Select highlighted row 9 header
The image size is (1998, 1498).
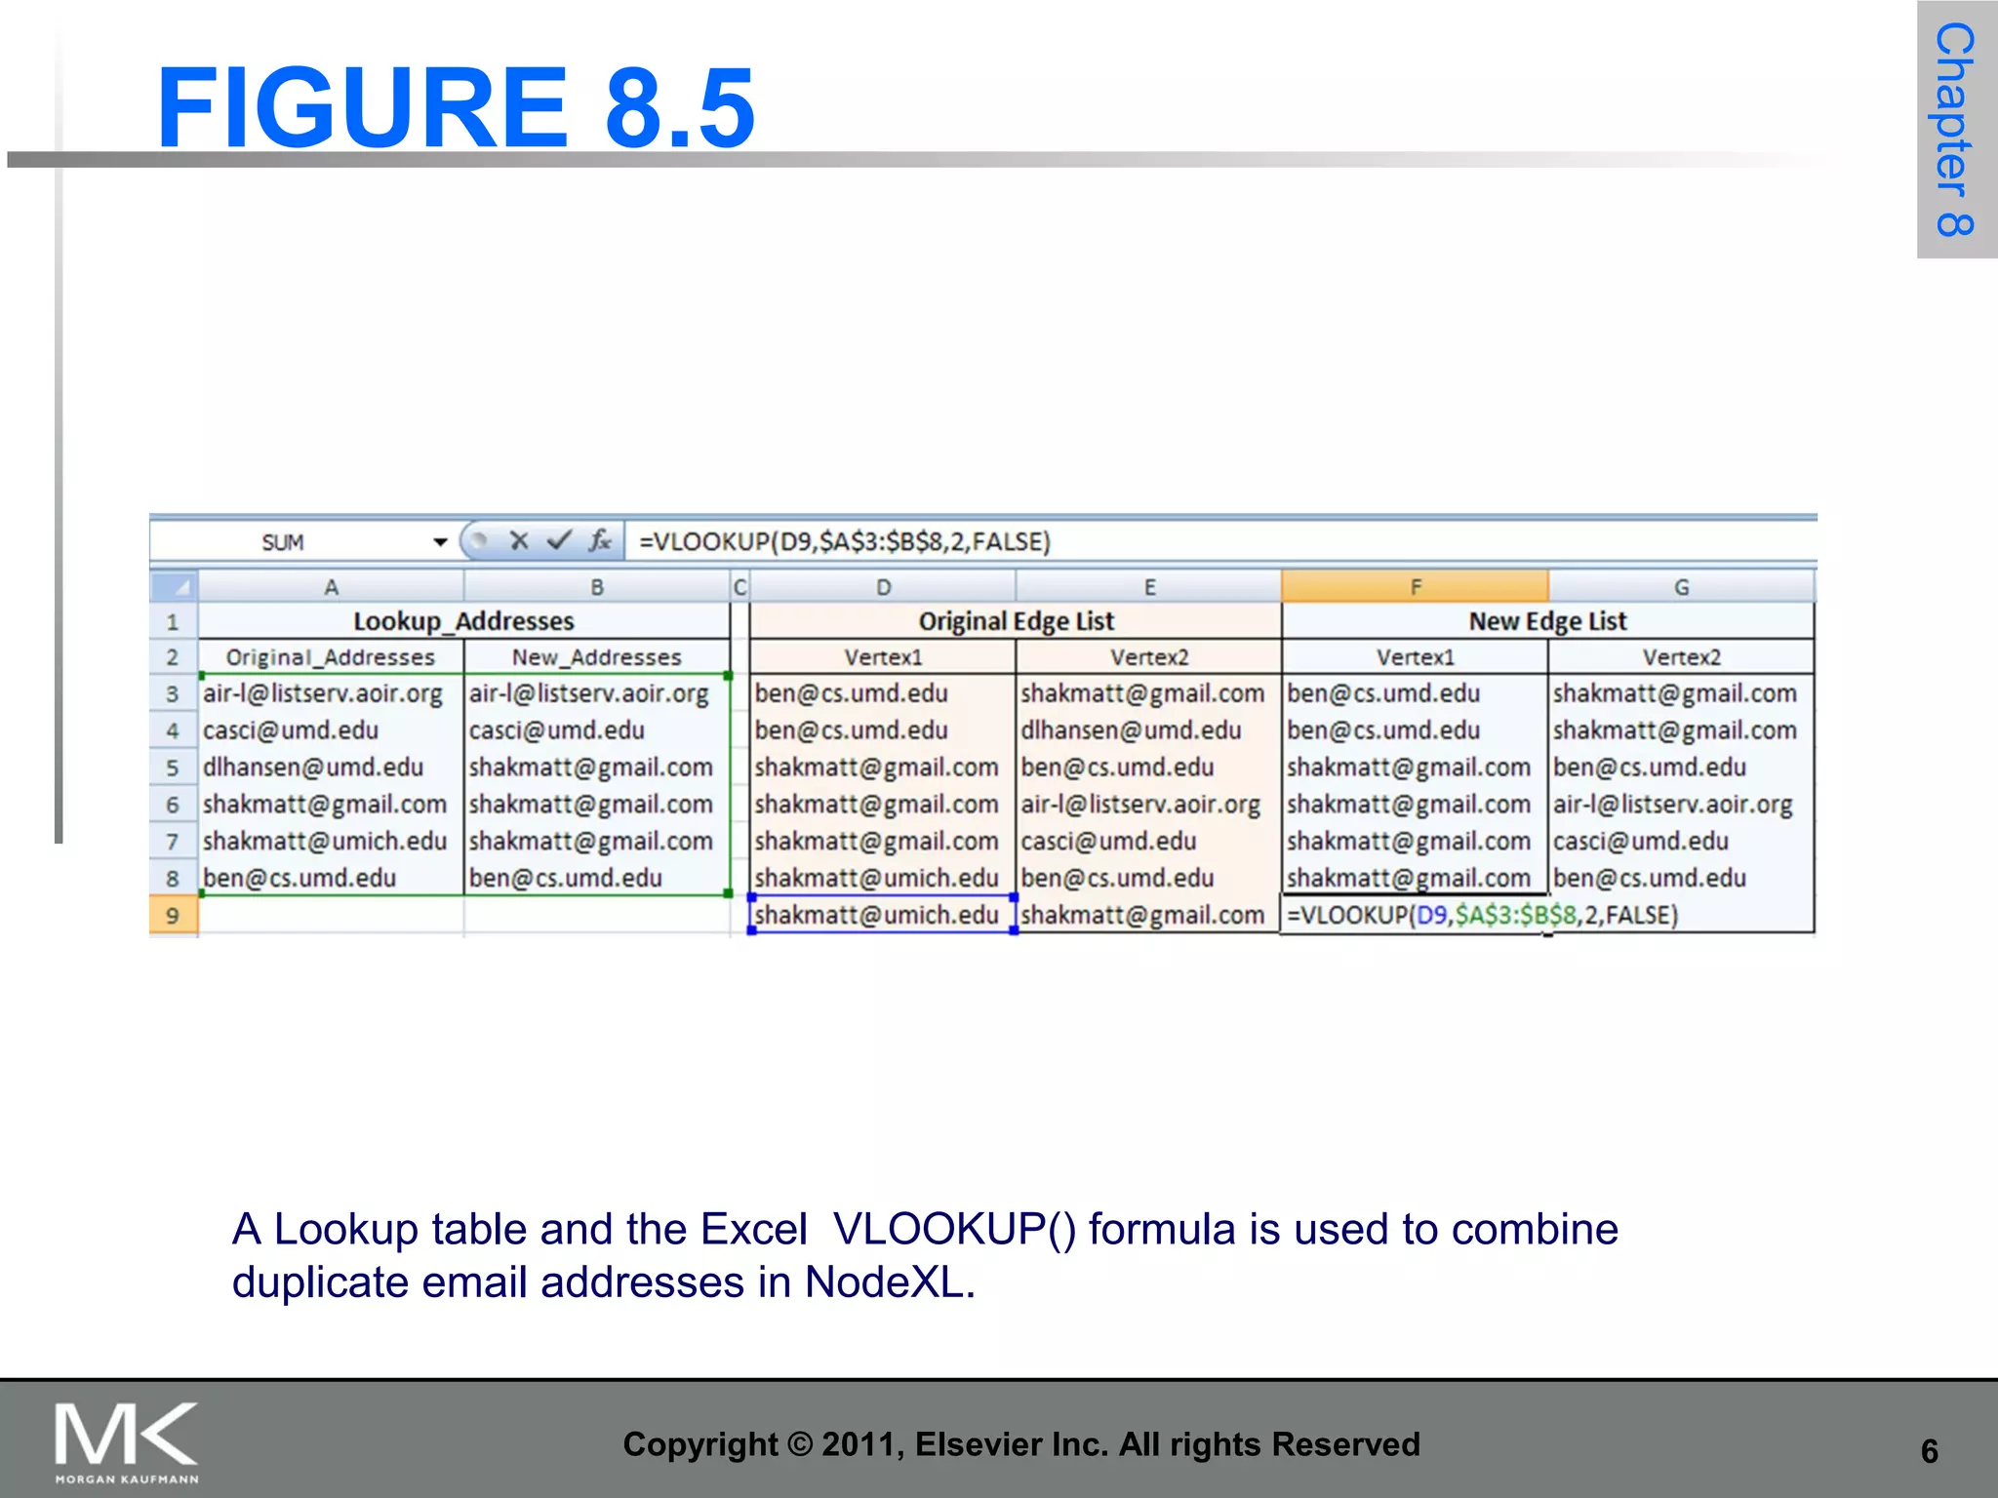[x=174, y=916]
